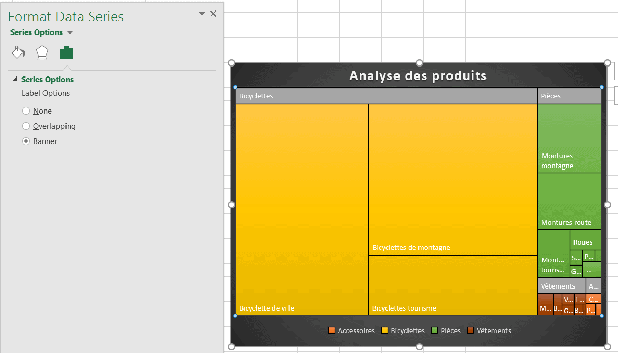Select the Banner label option

(26, 141)
